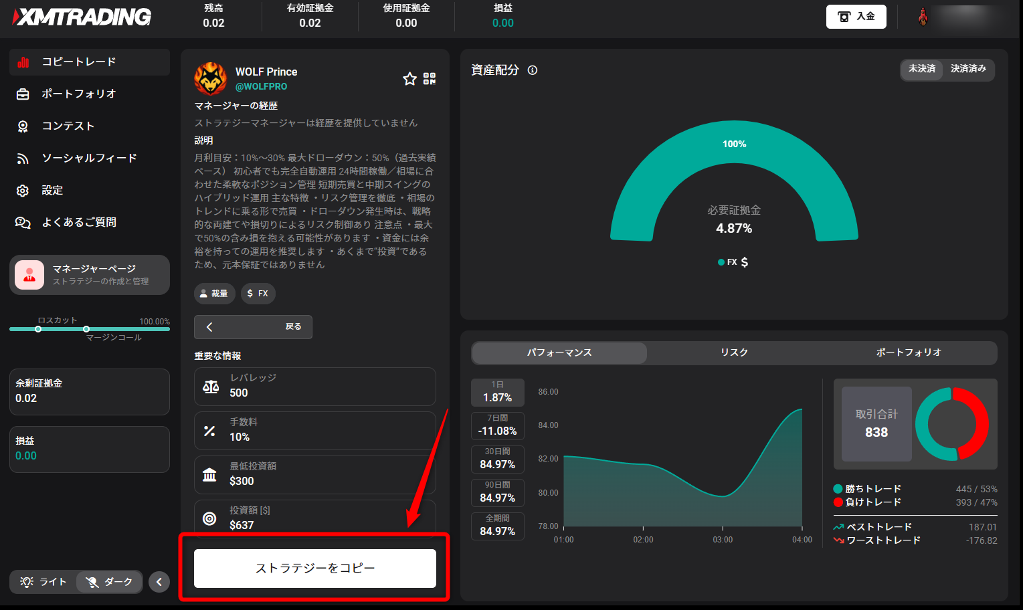Open よくあるご質問 in sidebar
The height and width of the screenshot is (610, 1023).
90,223
